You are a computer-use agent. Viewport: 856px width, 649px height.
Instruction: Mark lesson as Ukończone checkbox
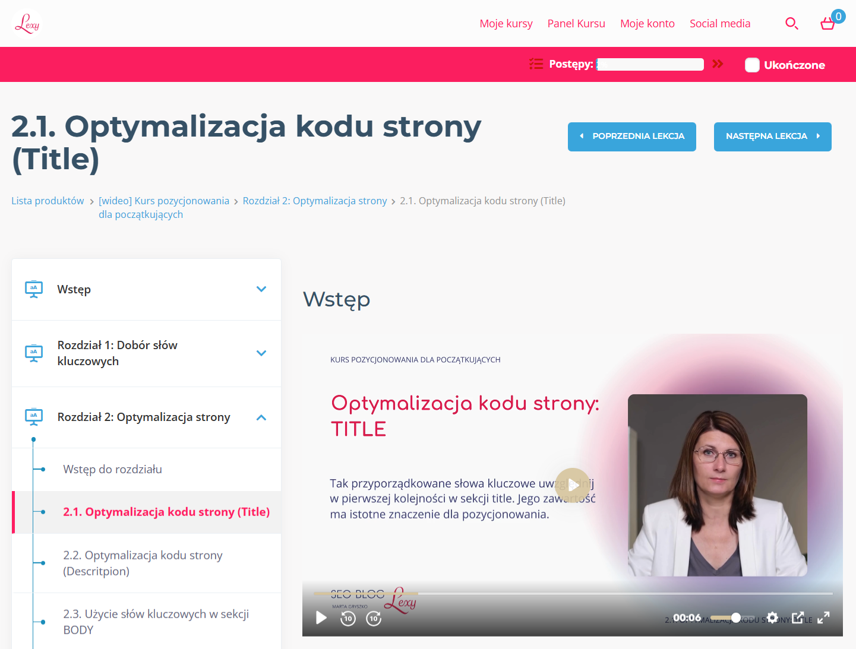coord(752,65)
